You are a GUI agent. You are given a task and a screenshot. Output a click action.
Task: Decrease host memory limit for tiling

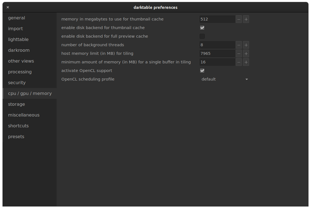(239, 53)
